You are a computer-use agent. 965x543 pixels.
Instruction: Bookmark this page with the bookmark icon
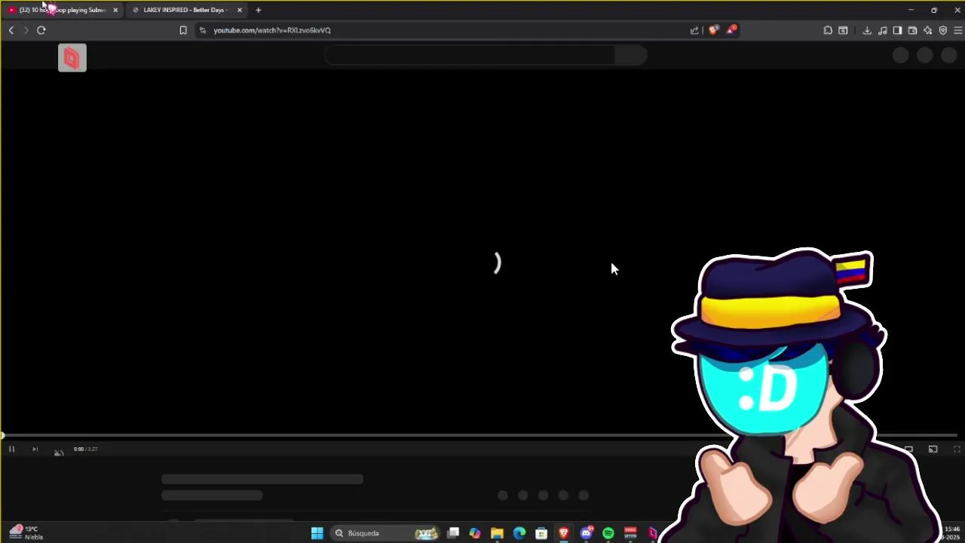point(182,30)
